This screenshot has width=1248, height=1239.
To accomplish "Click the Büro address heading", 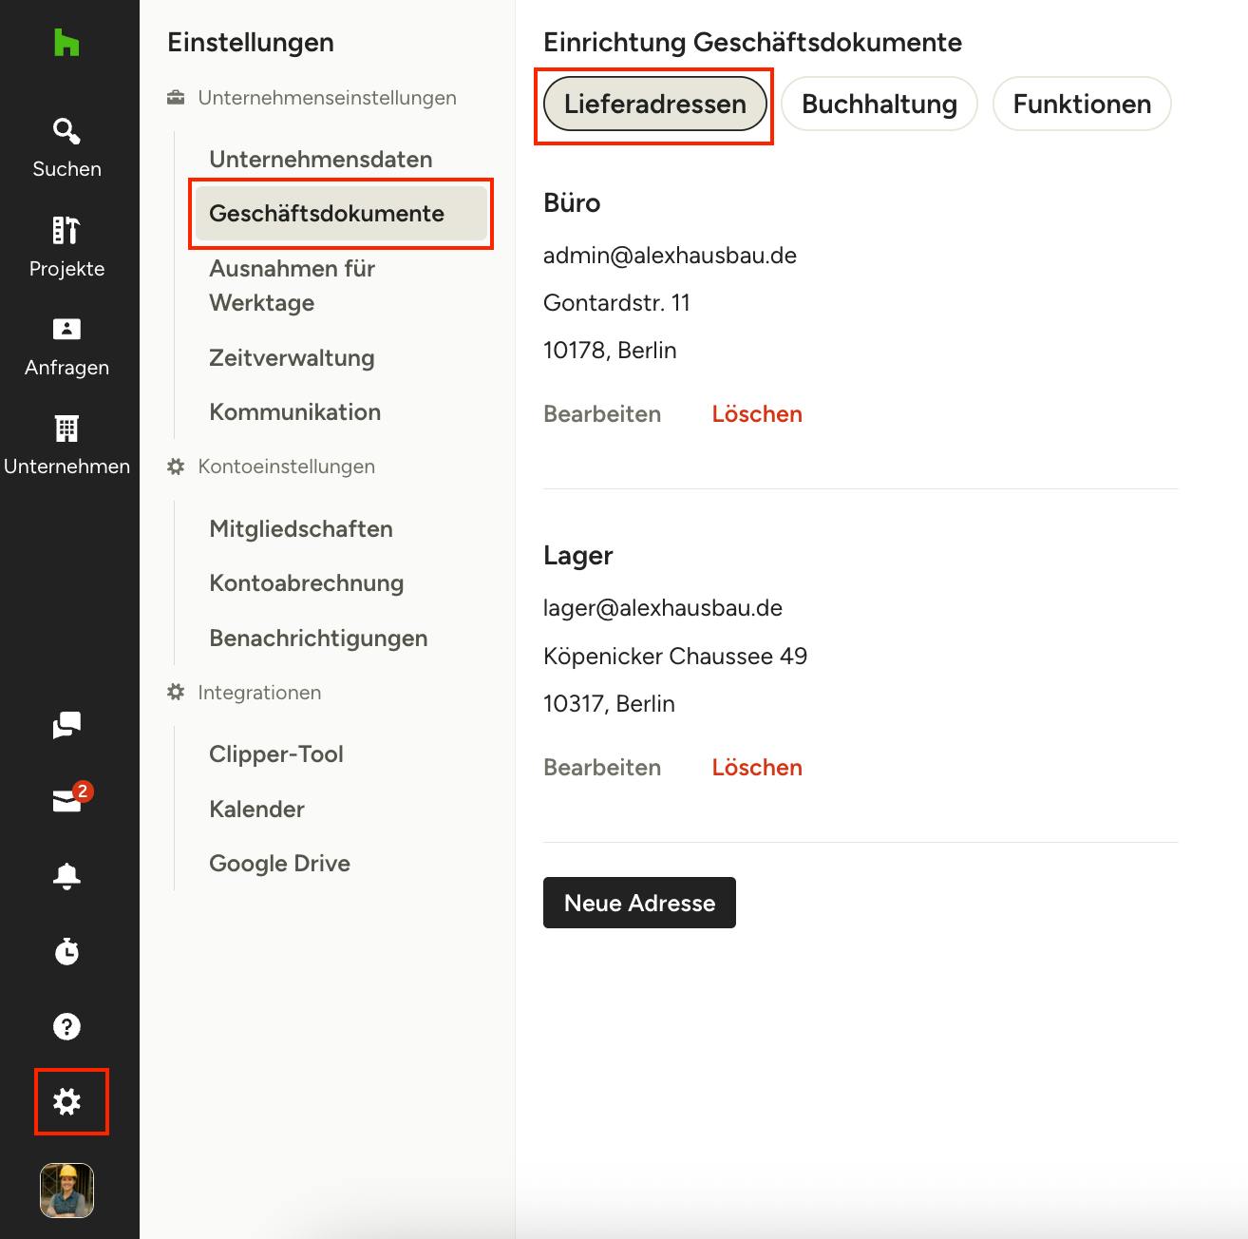I will pyautogui.click(x=572, y=202).
